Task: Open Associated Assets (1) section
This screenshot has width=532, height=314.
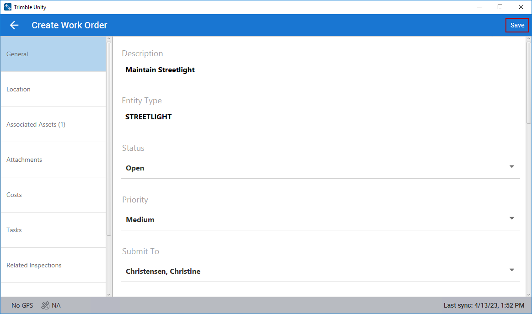Action: (53, 124)
